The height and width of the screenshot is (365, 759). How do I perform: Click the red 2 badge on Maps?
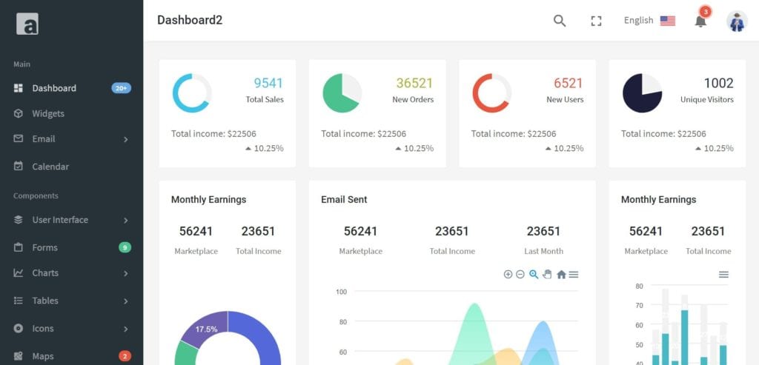click(125, 356)
